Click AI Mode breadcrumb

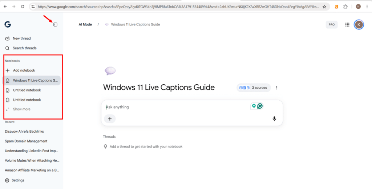click(x=85, y=24)
